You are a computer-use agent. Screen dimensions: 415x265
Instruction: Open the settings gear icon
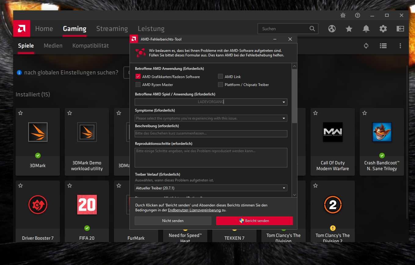tap(383, 29)
